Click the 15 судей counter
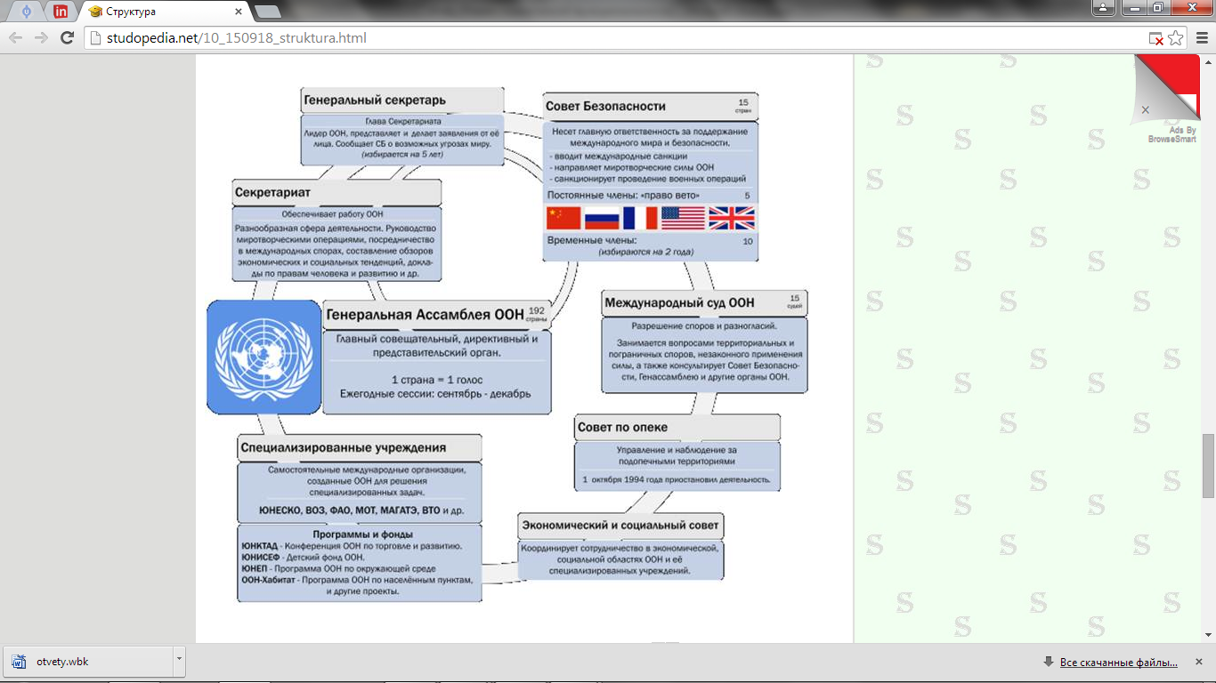 (794, 301)
